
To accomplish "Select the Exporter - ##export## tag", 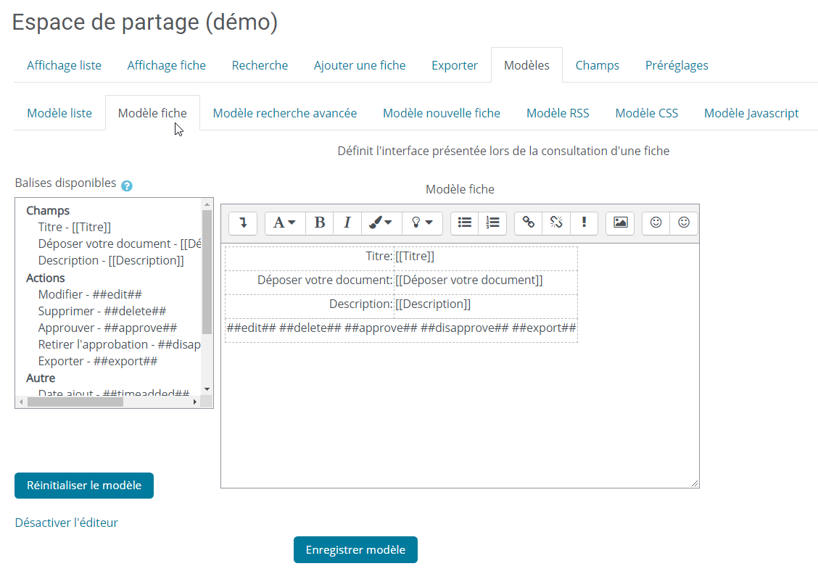I will [98, 361].
